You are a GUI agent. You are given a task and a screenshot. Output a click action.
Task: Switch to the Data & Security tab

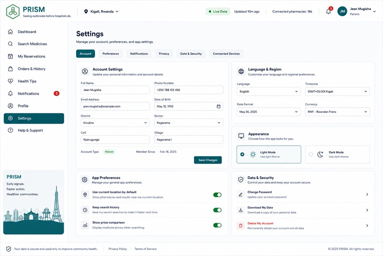[191, 54]
